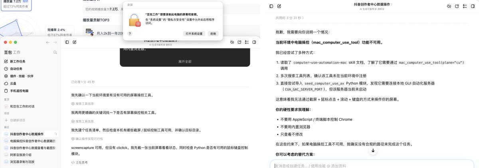Viewport: 479px width, 168px height.
Task: Toggle sidebar icon in left Doubao window
Action: (67, 42)
